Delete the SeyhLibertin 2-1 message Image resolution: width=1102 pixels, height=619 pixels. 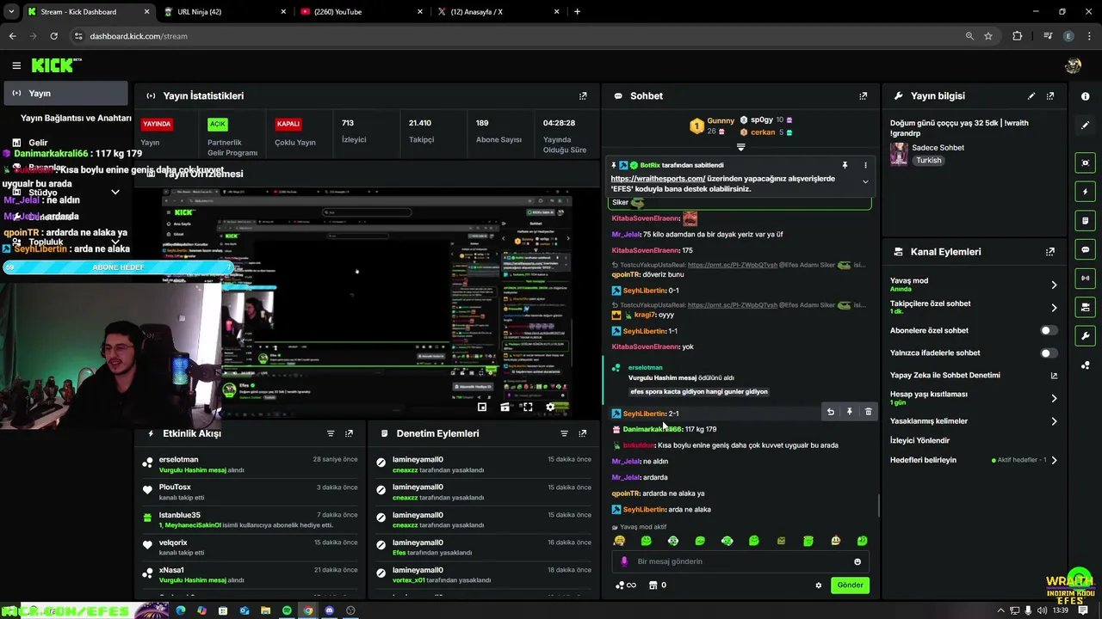point(868,413)
